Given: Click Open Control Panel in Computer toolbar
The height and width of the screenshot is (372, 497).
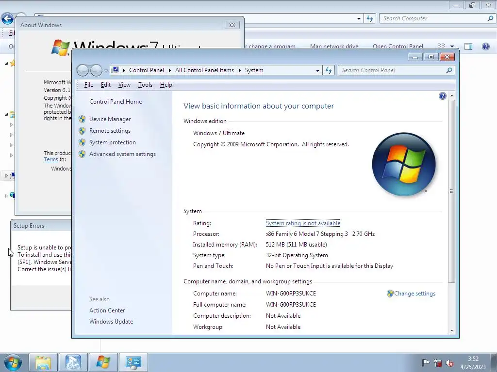Looking at the screenshot, I should pos(398,46).
